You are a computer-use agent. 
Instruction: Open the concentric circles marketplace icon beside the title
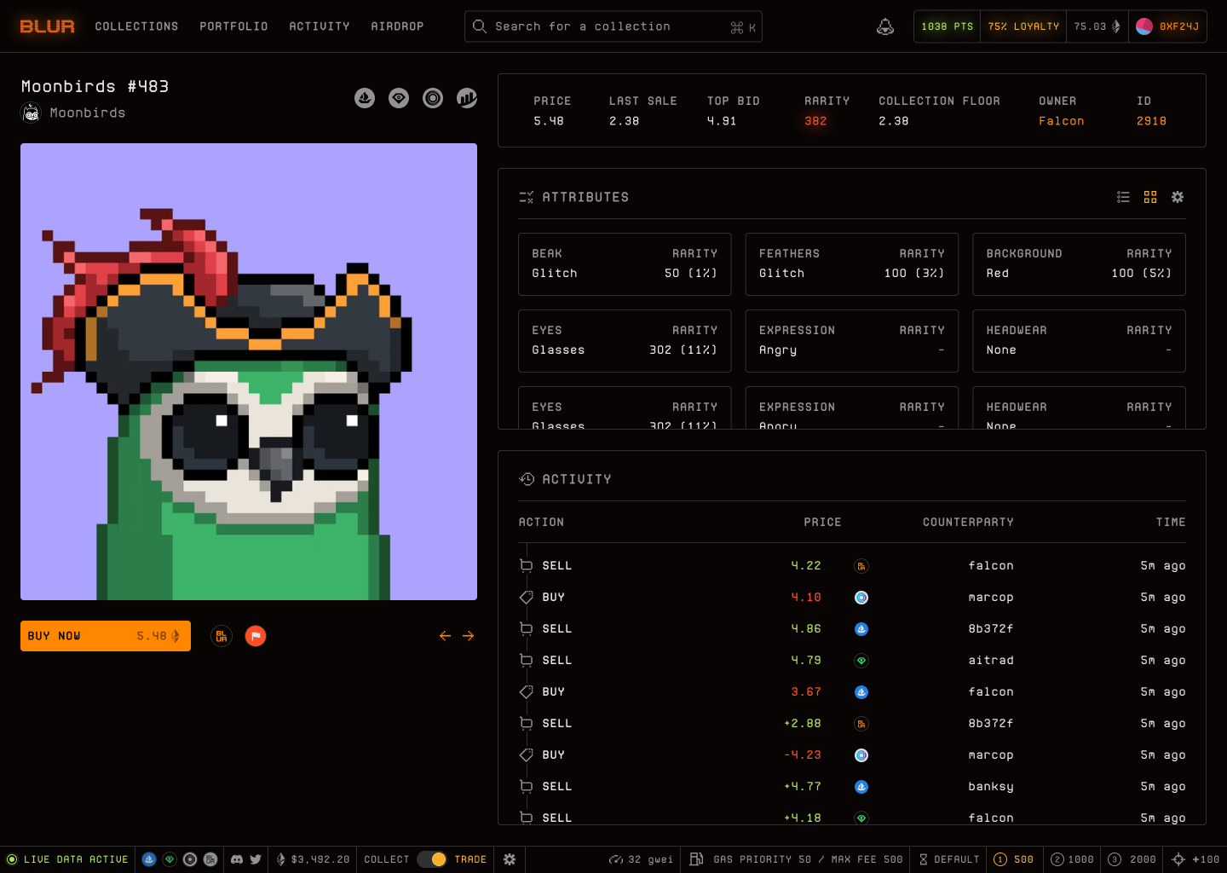[x=433, y=98]
